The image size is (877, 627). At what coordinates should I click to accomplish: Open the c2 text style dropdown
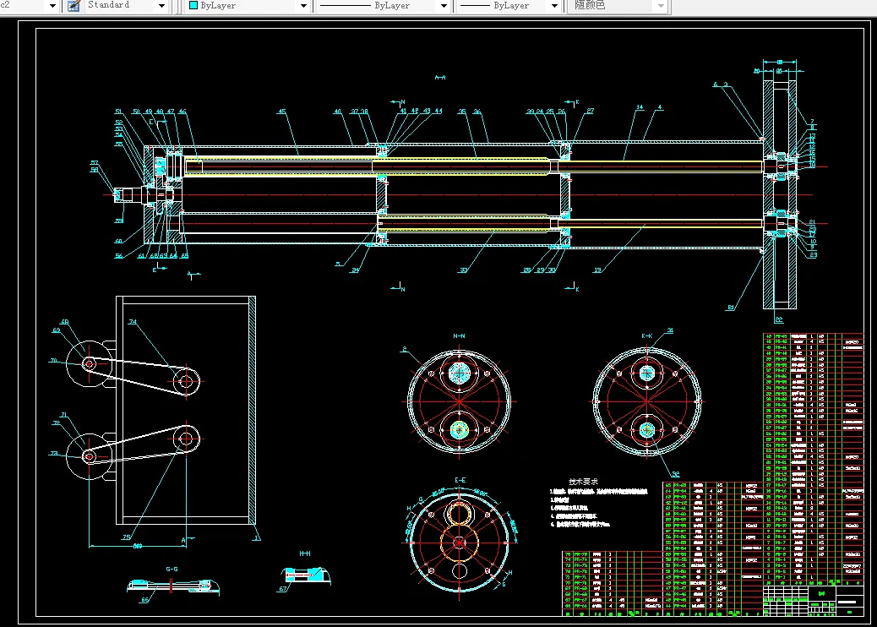[x=52, y=6]
